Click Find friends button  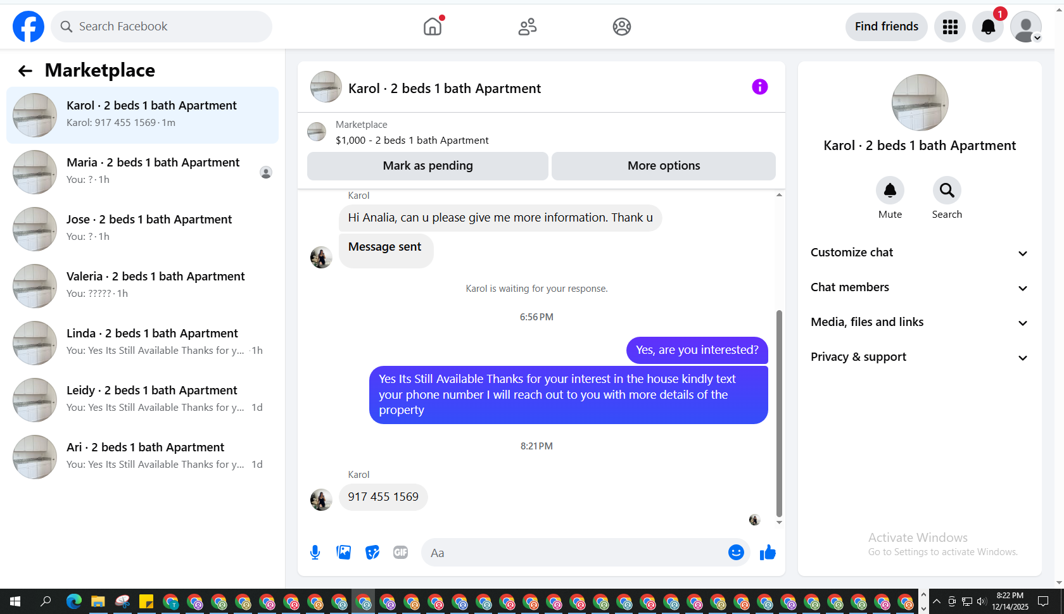(x=886, y=27)
